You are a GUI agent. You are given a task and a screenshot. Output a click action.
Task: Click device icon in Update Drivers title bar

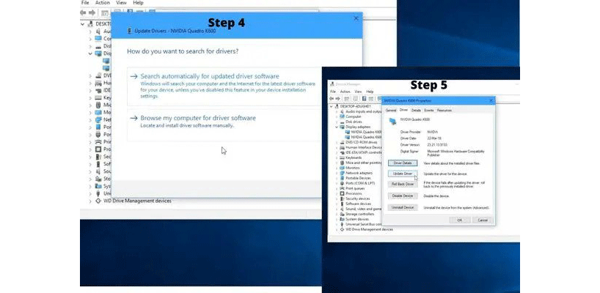130,31
